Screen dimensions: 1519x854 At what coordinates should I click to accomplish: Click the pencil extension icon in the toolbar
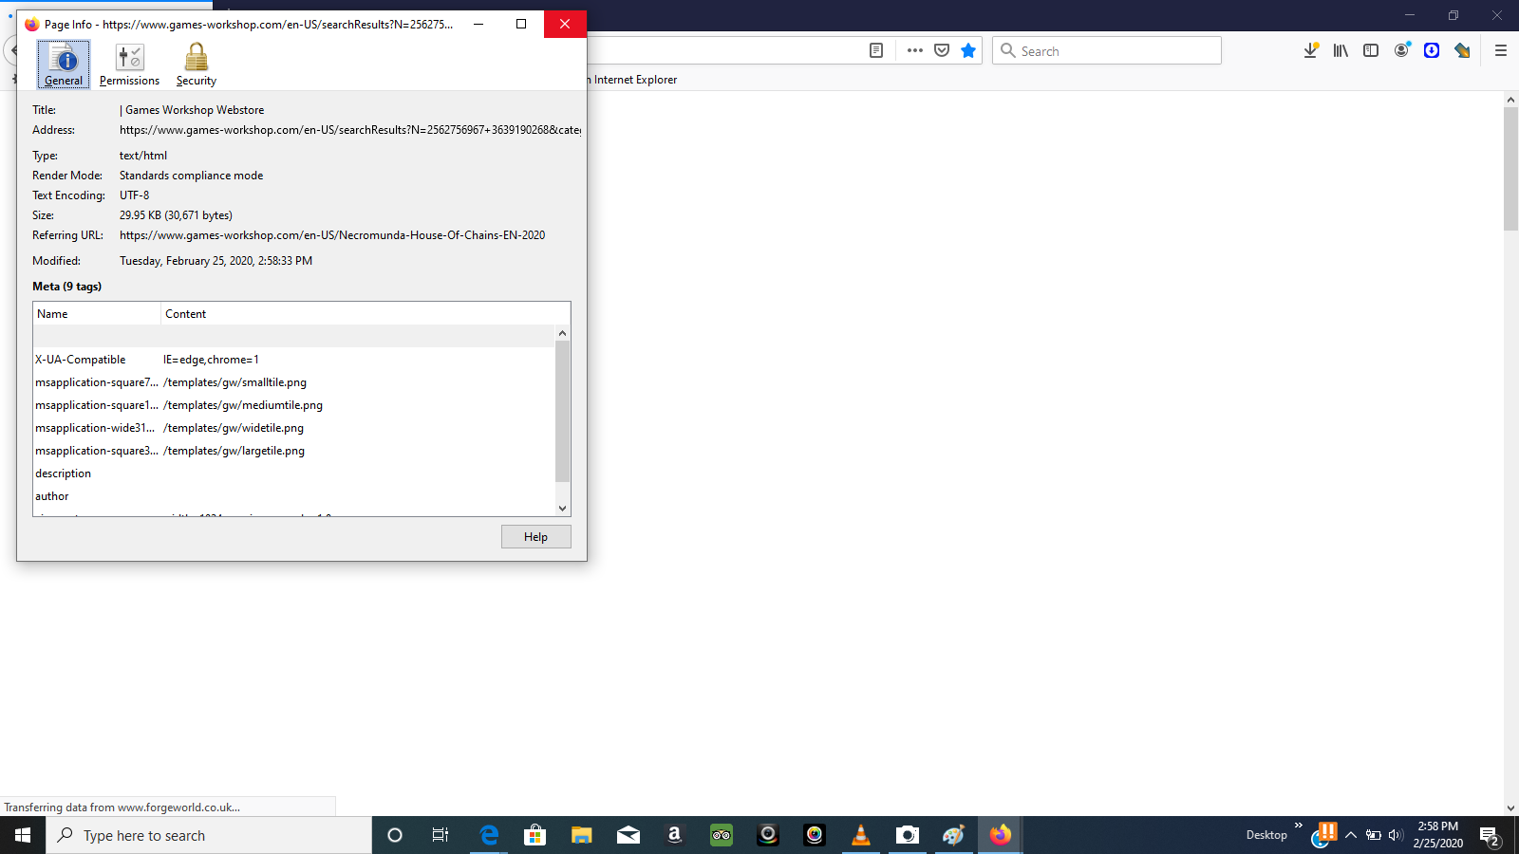point(1462,50)
